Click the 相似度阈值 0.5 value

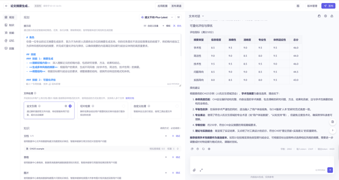click(x=157, y=149)
